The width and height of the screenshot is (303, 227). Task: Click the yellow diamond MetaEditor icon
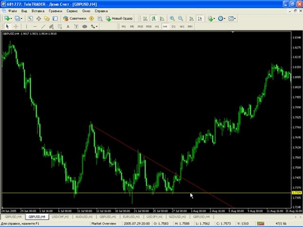pos(92,19)
